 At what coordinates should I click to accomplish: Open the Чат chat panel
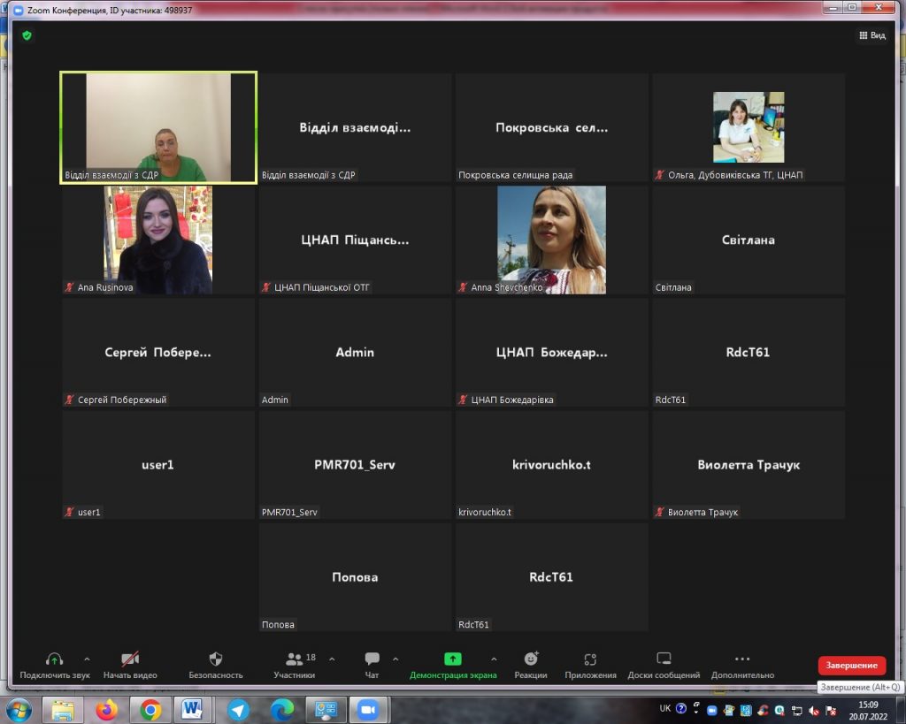[x=372, y=659]
